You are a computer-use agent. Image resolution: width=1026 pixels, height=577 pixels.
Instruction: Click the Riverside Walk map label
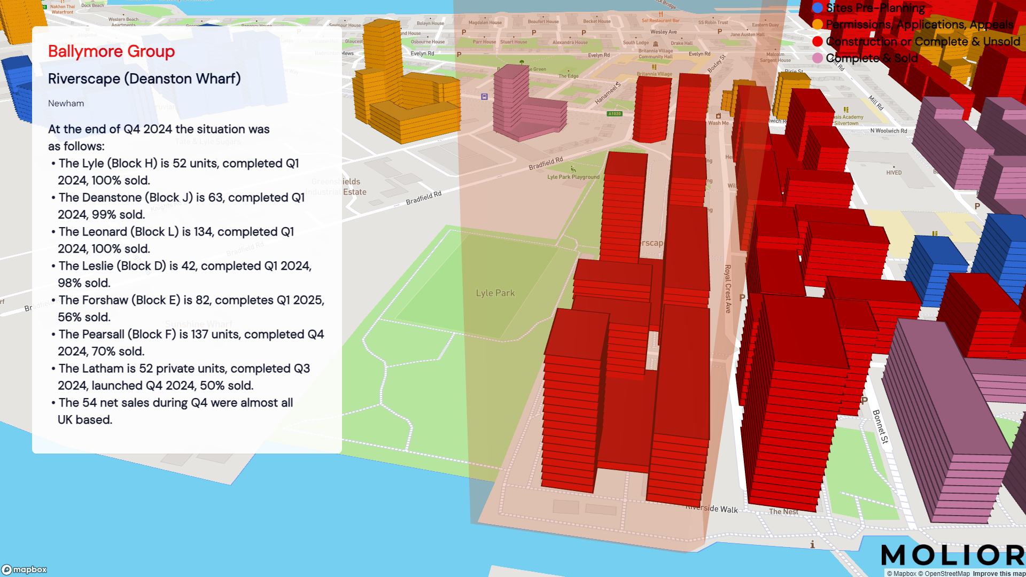click(x=712, y=508)
